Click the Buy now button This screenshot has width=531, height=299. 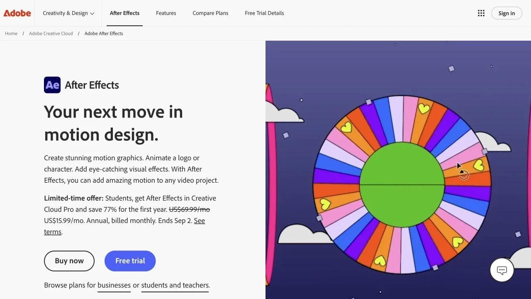tap(69, 261)
